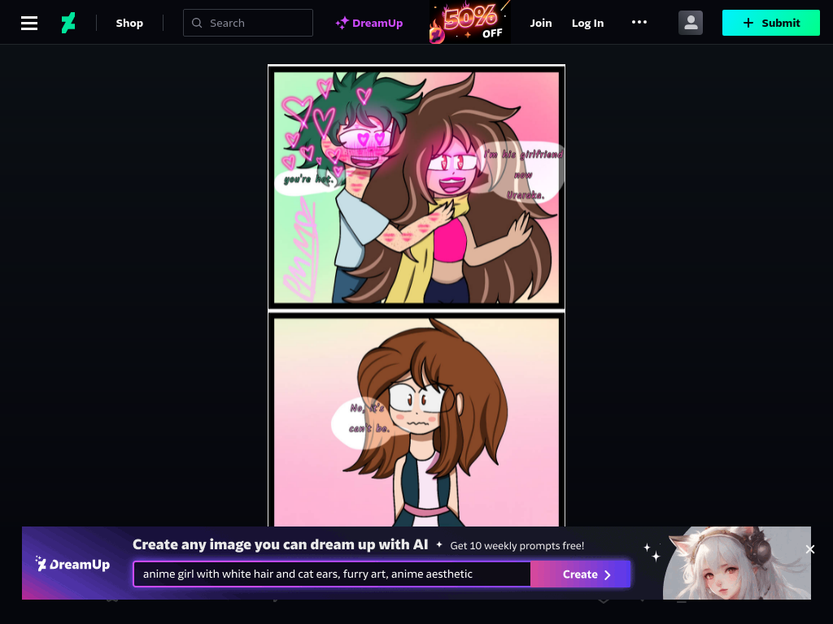Screen dimensions: 833x624
Task: Click the Create button in banner
Action: [581, 574]
